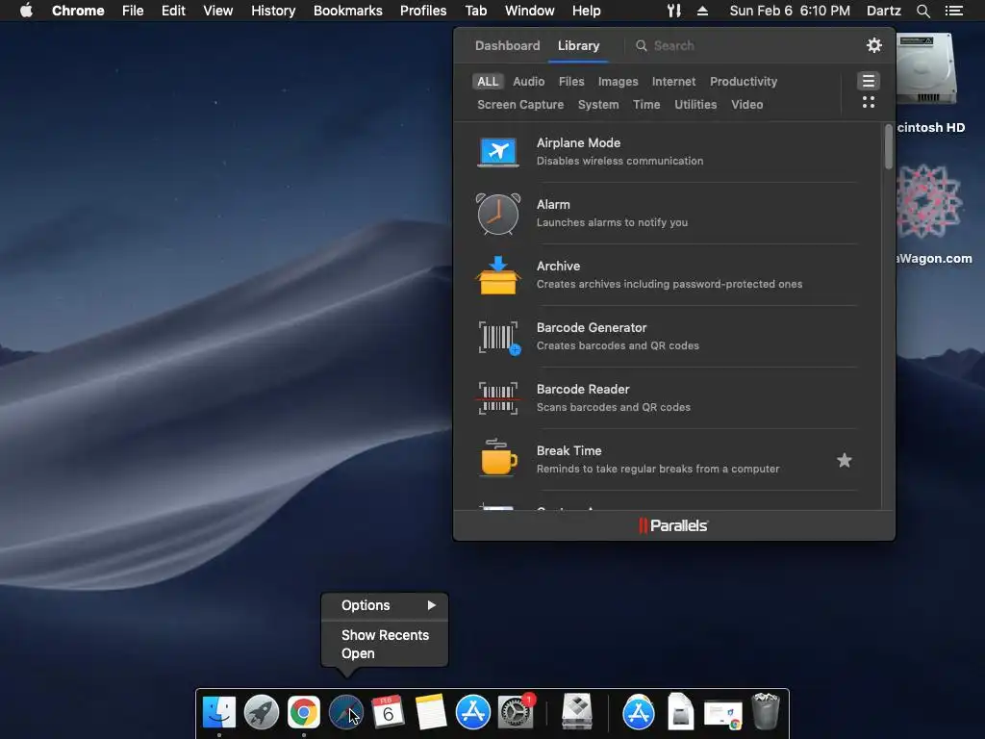Open the Bookmarks menu
This screenshot has width=985, height=739.
[x=348, y=11]
